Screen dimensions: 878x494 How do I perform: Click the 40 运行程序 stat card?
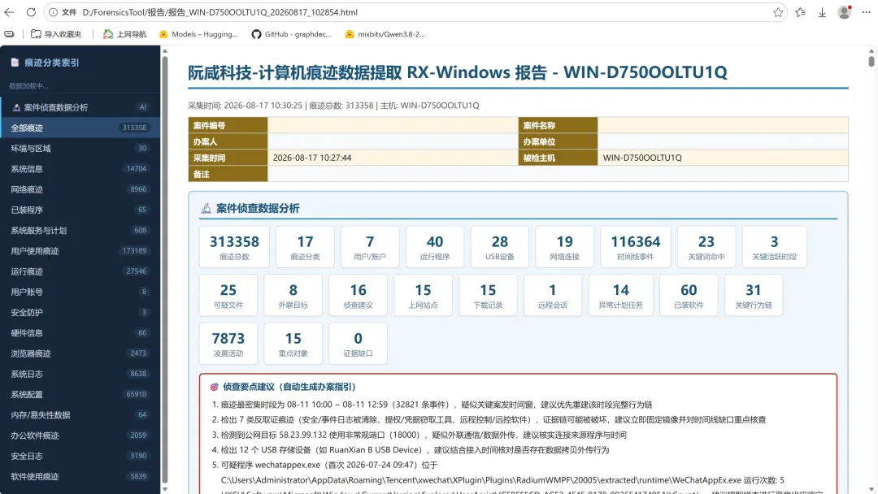click(435, 247)
